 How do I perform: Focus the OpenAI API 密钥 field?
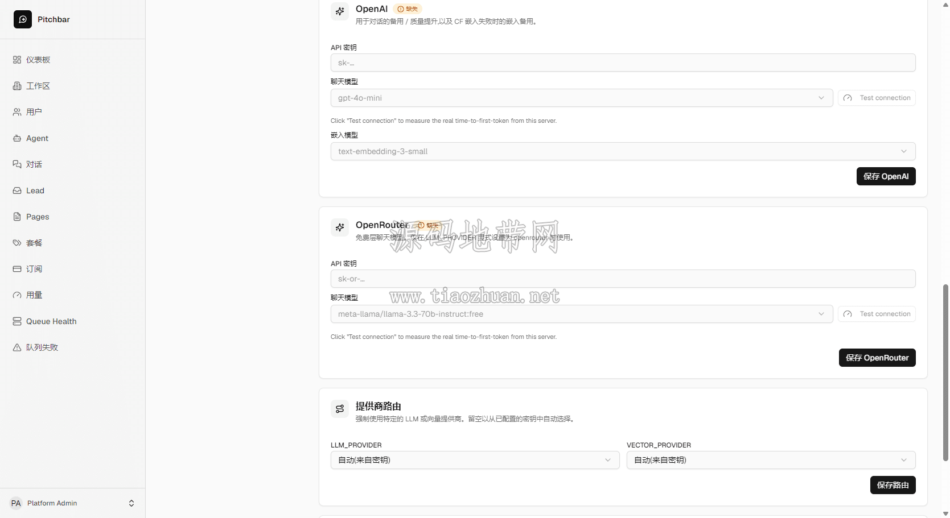coord(623,63)
